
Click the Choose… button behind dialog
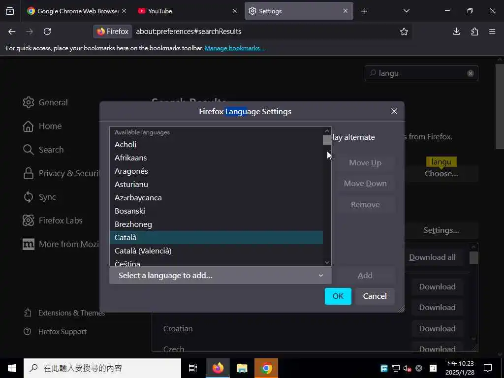(441, 174)
